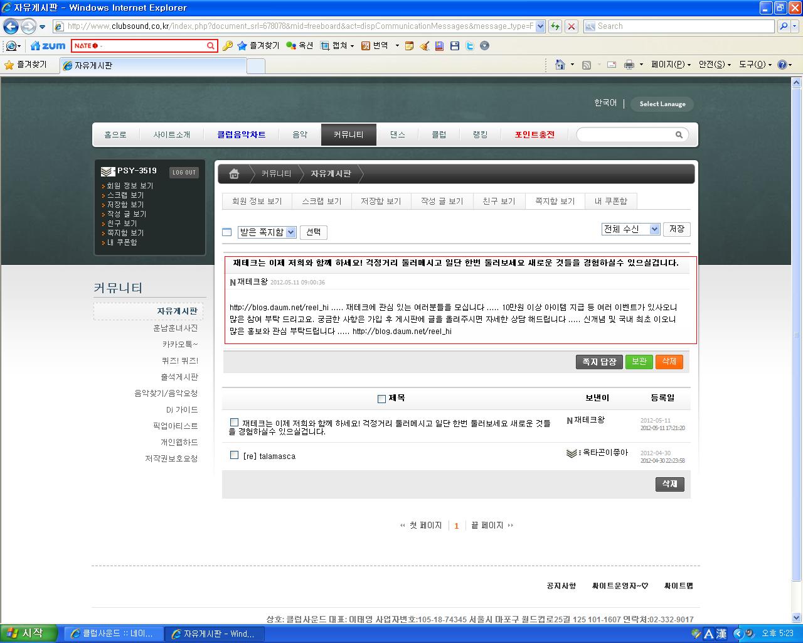The height and width of the screenshot is (643, 803).
Task: Open the 도구(O) dropdown menu
Action: pos(755,65)
